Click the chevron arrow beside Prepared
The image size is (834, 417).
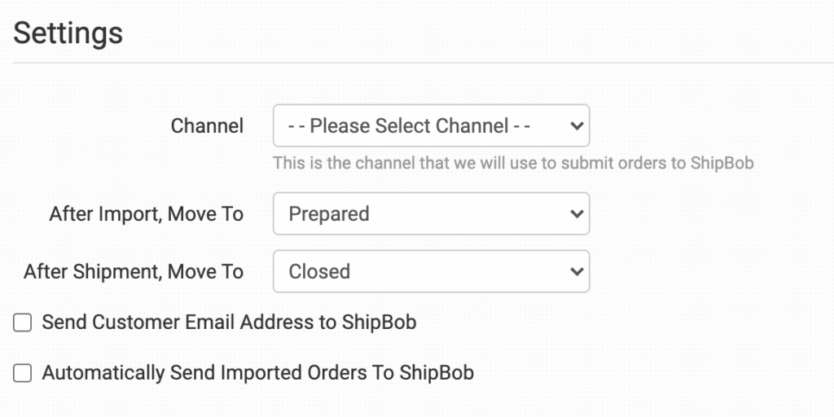(x=577, y=214)
